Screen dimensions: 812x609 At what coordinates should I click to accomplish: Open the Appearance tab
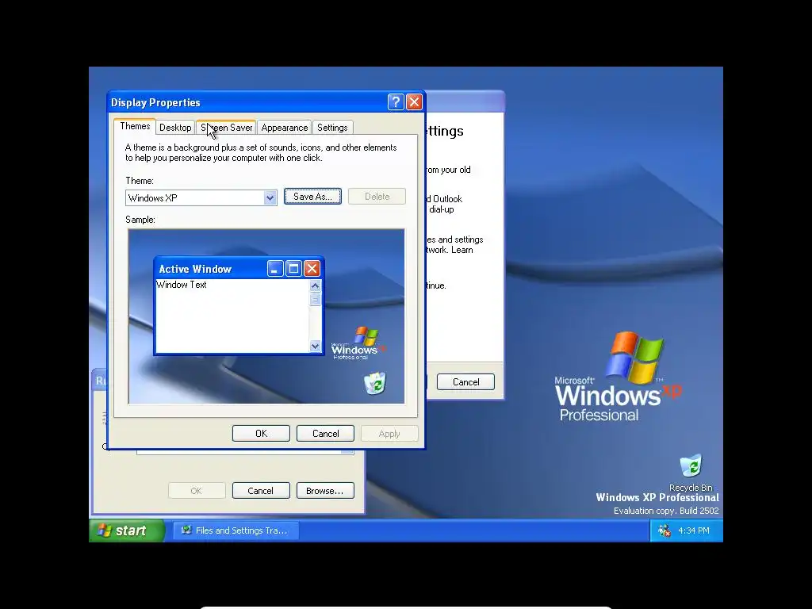(x=285, y=128)
